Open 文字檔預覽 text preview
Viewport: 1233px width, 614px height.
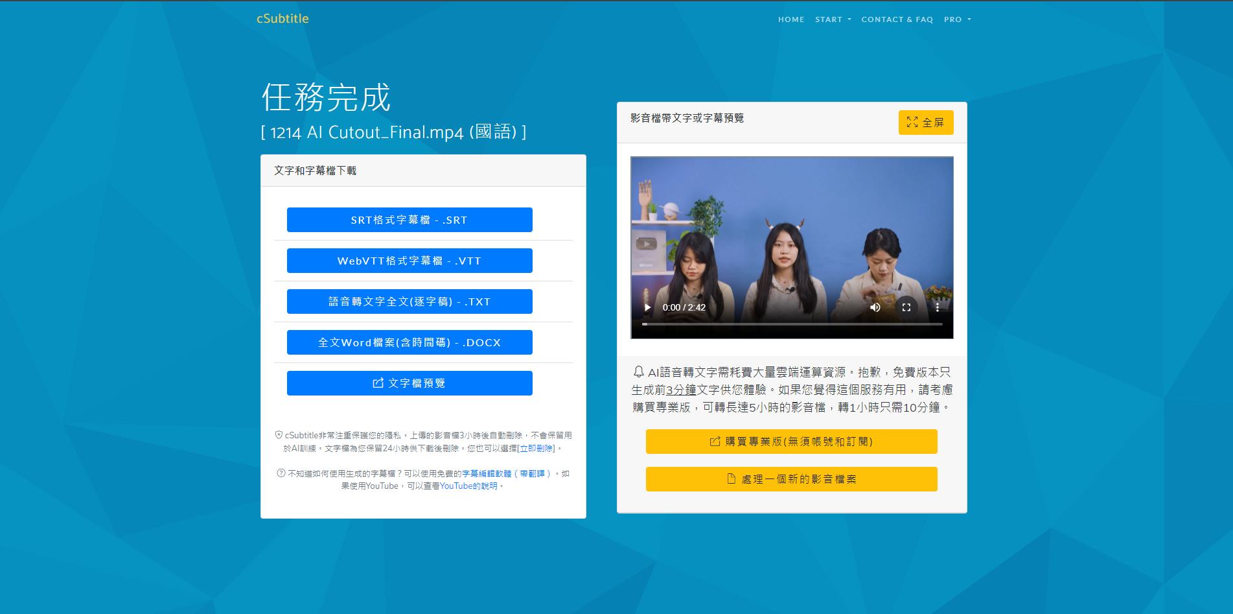409,383
